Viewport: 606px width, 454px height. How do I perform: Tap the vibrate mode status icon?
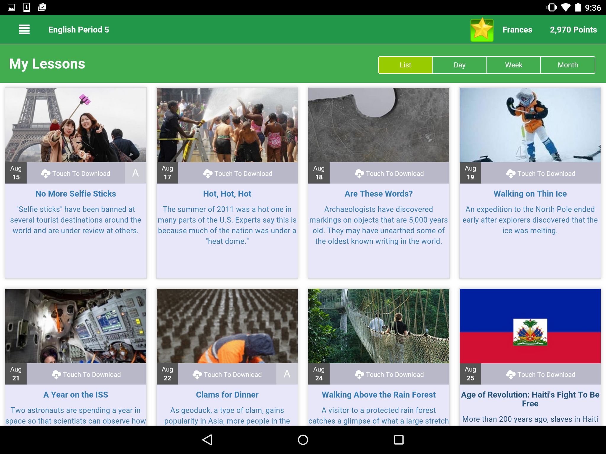pos(552,7)
